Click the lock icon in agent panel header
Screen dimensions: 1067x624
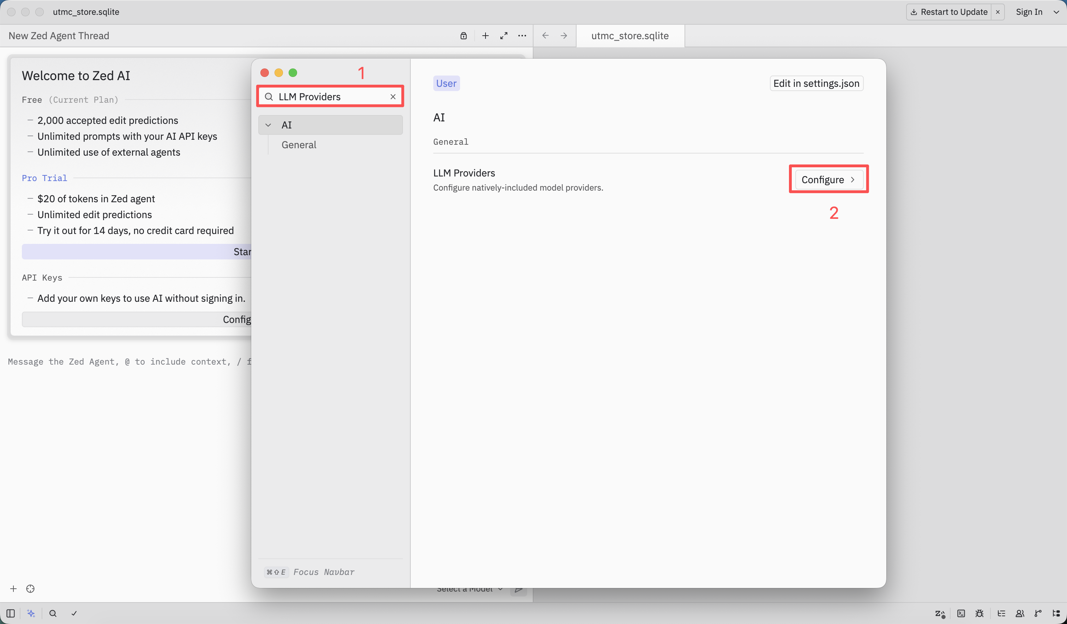[464, 36]
